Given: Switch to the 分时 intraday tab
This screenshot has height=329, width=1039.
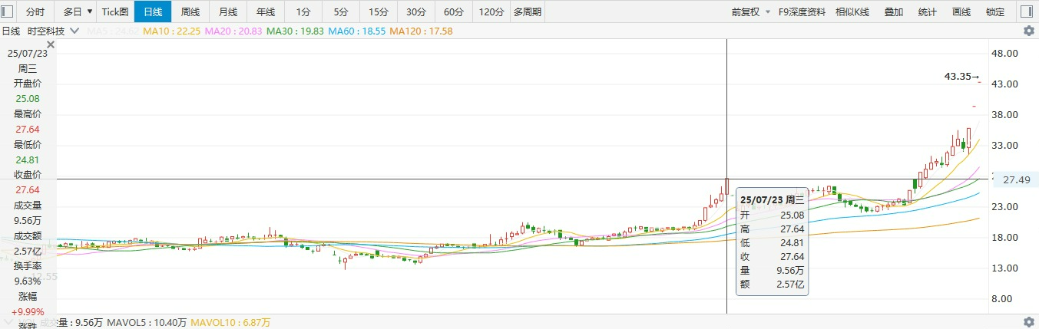Looking at the screenshot, I should [35, 12].
